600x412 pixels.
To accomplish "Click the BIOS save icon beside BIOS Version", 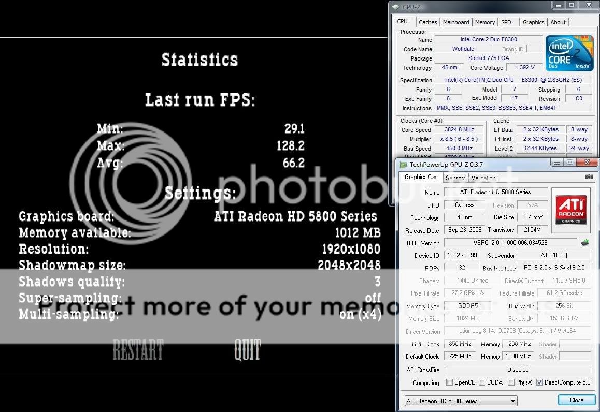I will click(586, 242).
